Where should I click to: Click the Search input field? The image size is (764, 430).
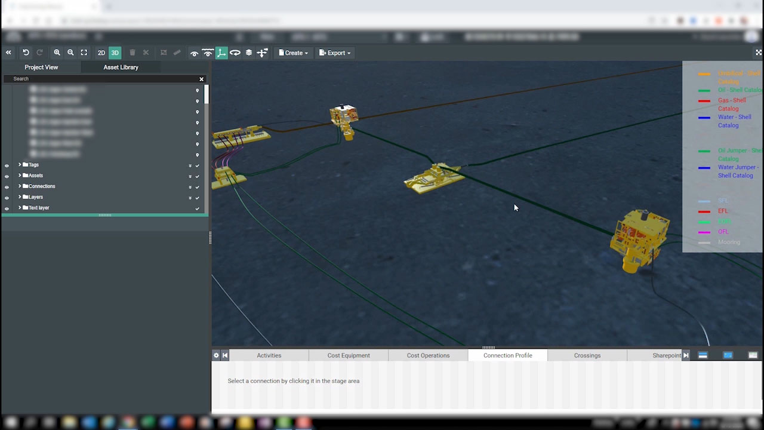pyautogui.click(x=101, y=79)
